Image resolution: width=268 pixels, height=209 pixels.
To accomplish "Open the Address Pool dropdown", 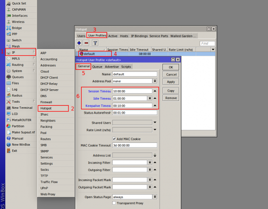I will 155,81.
